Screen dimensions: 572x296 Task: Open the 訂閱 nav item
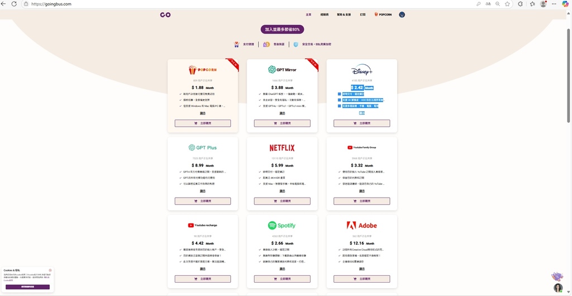[x=363, y=15]
